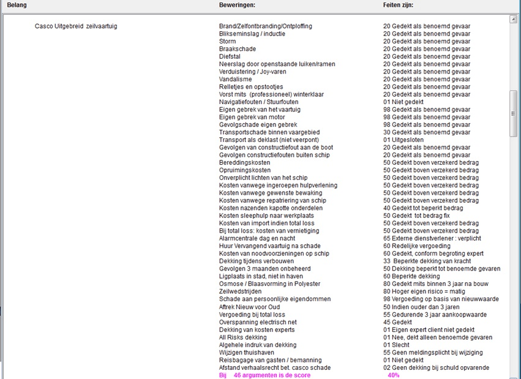Screen dimensions: 521x379
Task: Click 'Ligplaats in stad, niet in haven'
Action: [x=261, y=276]
